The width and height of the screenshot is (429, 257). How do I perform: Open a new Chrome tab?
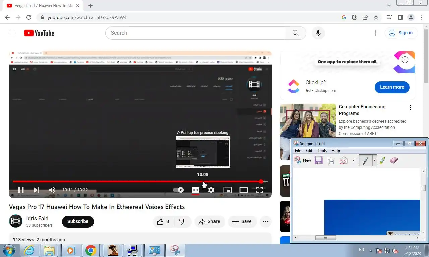click(x=90, y=6)
